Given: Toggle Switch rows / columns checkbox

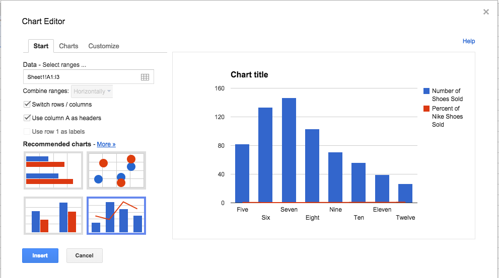Looking at the screenshot, I should click(27, 105).
